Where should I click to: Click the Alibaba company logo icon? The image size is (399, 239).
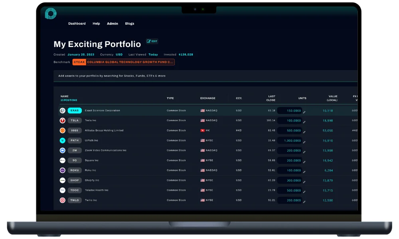point(63,130)
